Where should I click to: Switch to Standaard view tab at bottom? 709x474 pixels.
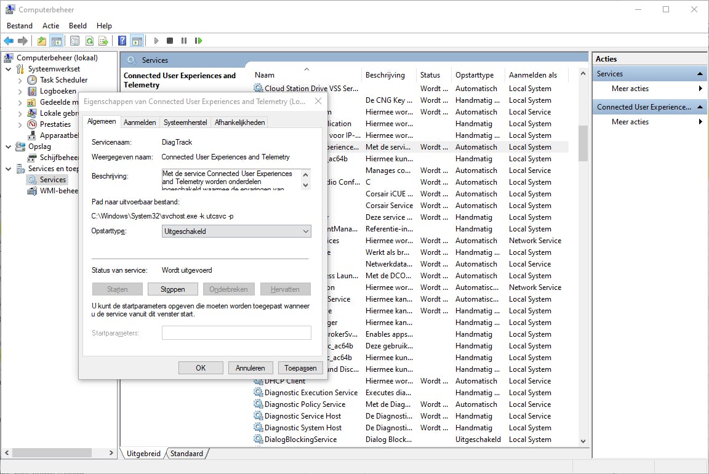(x=186, y=454)
